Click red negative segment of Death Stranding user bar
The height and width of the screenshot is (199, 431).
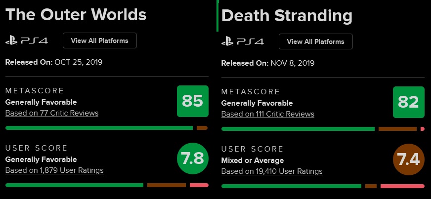(x=402, y=186)
